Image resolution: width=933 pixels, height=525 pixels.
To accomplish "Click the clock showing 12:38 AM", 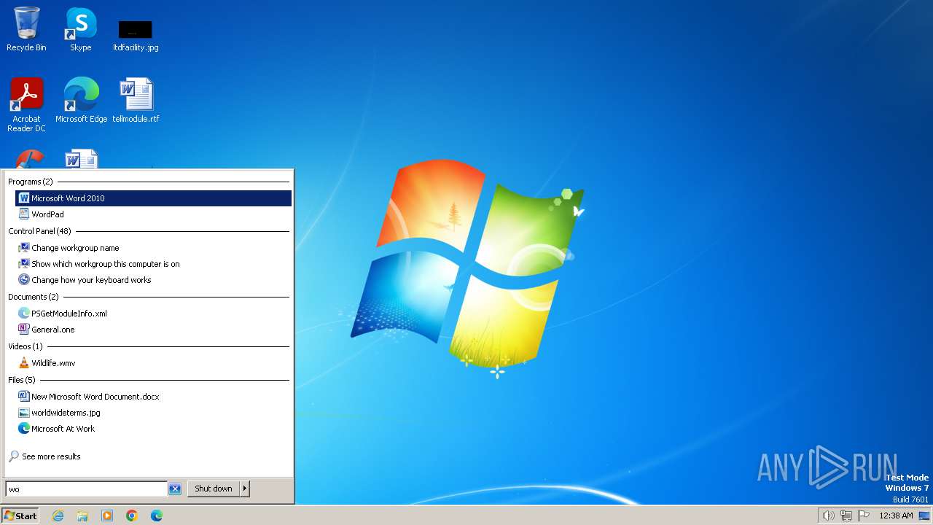I will [x=896, y=516].
